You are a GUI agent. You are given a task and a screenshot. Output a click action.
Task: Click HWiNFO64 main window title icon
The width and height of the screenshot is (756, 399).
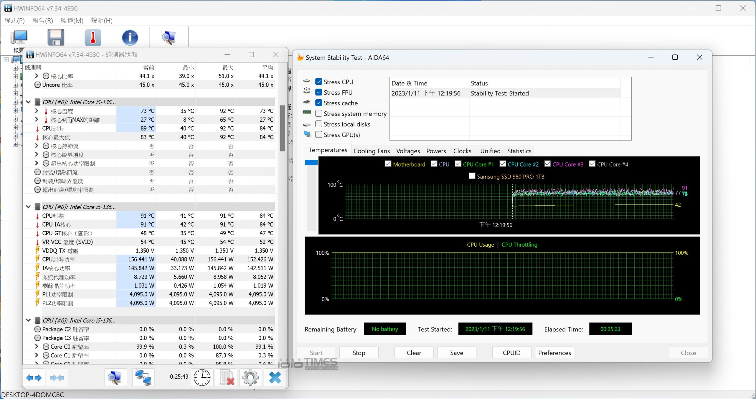pos(8,8)
